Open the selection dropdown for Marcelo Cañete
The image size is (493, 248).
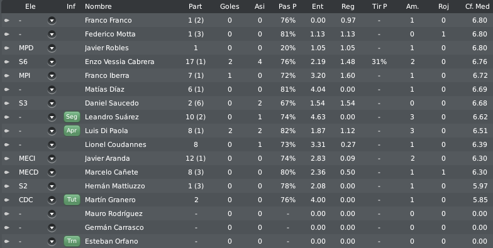[x=52, y=172]
